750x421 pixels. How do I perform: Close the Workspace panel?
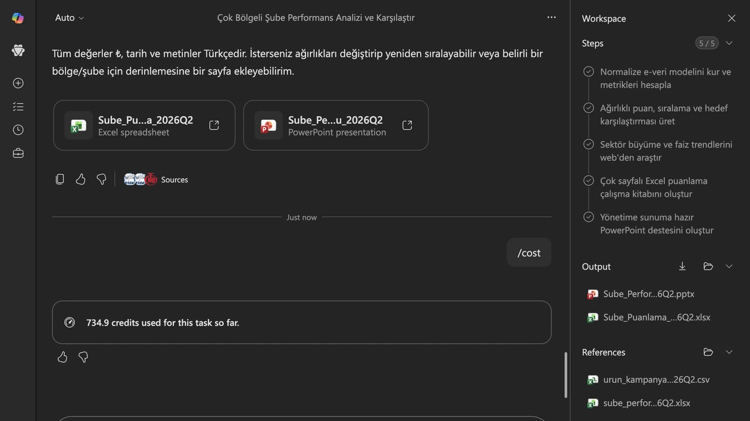731,19
